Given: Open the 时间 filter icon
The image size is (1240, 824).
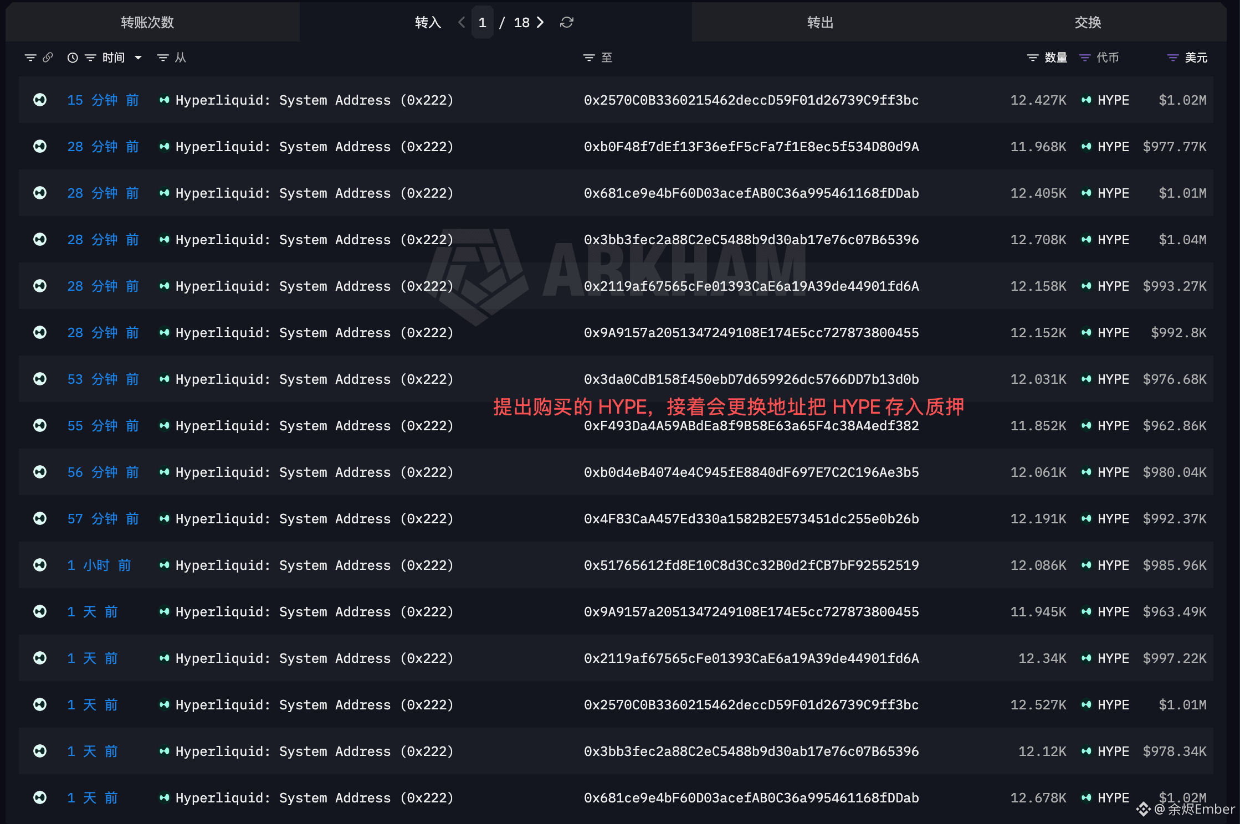Looking at the screenshot, I should coord(90,58).
